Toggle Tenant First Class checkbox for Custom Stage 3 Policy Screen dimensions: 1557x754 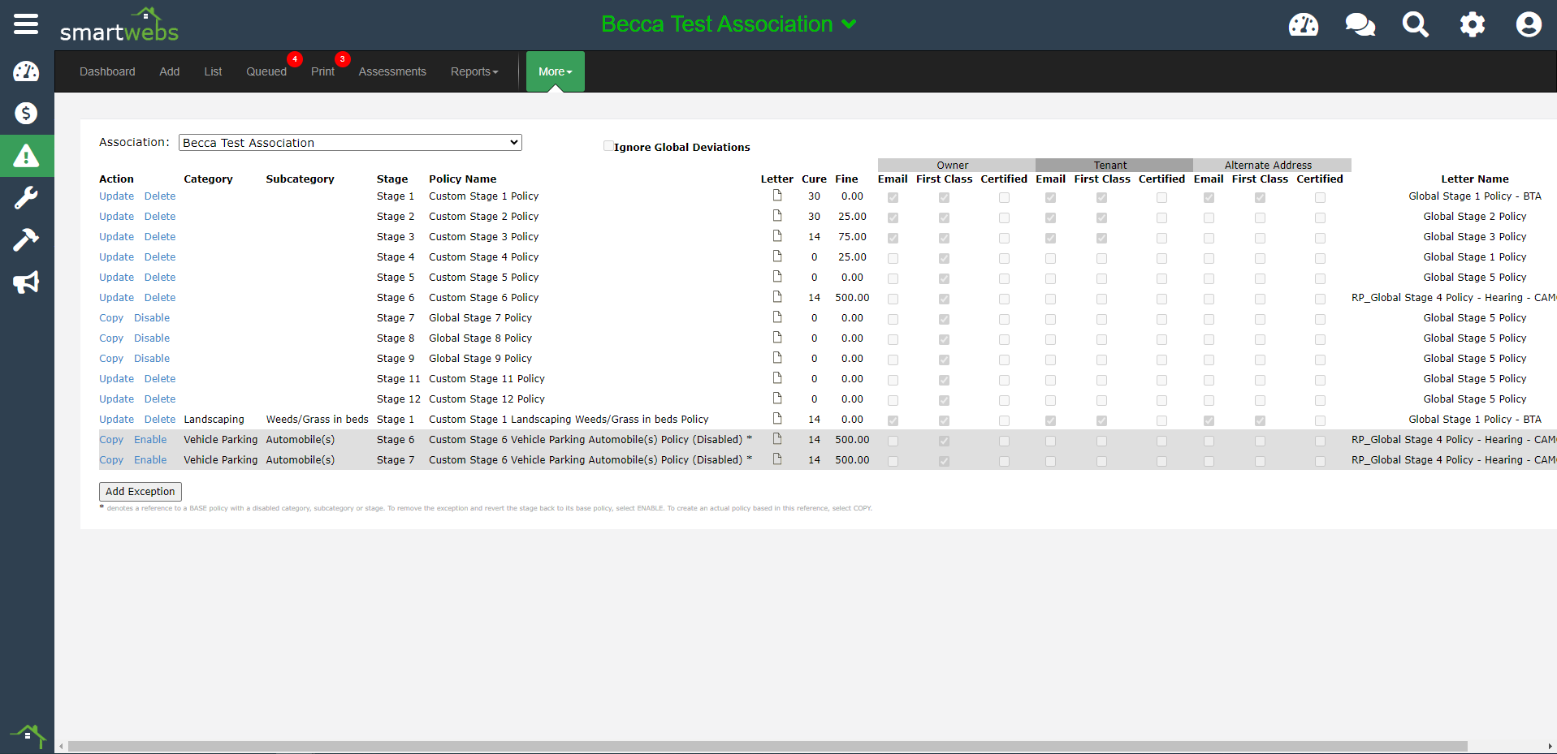(x=1101, y=238)
